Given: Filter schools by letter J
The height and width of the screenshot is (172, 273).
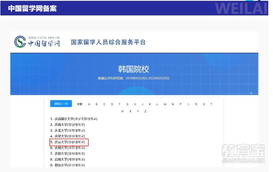Looking at the screenshot, I should (142, 104).
